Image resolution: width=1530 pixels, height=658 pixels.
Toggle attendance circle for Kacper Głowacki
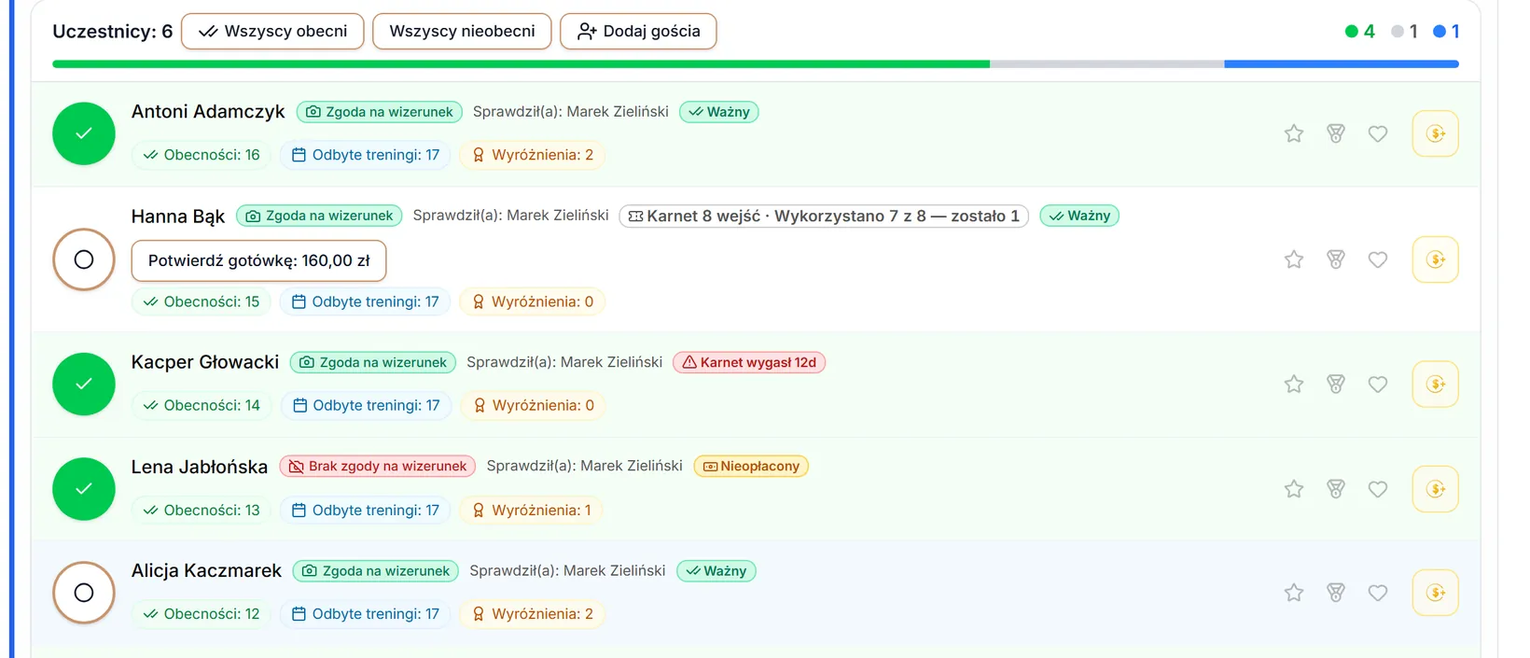(84, 384)
